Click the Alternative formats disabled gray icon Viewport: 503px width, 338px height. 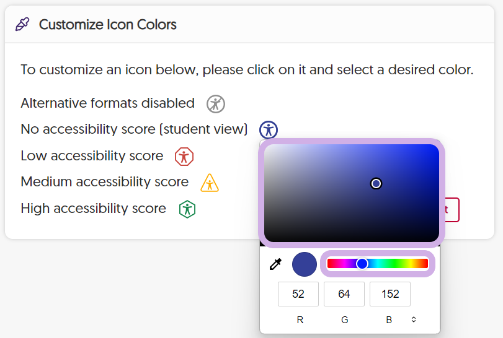[216, 104]
